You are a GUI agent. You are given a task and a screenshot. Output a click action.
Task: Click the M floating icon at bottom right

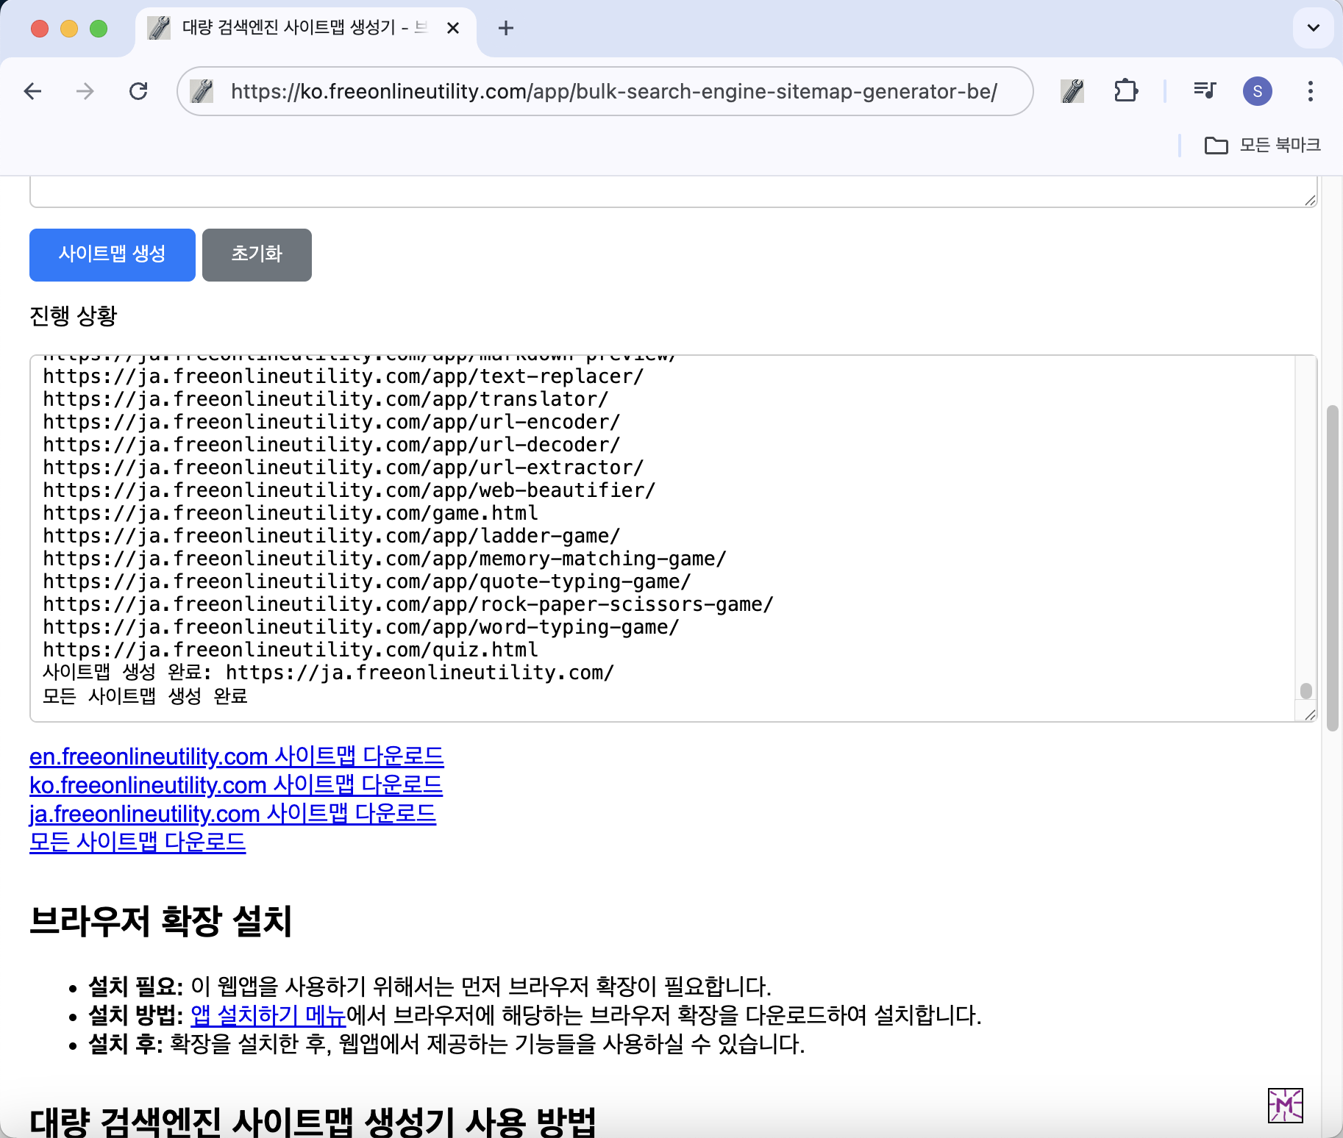(x=1286, y=1106)
